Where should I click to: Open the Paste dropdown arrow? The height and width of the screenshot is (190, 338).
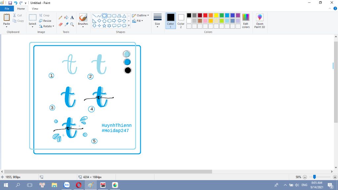coord(7,27)
